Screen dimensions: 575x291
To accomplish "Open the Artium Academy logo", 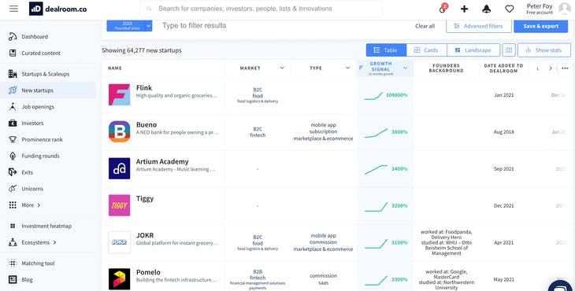I will point(119,168).
